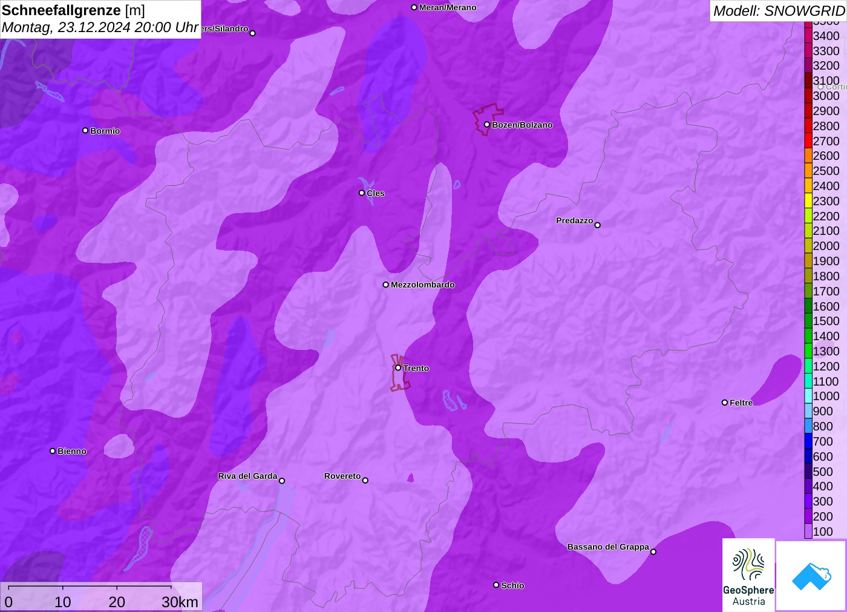Click the Riva del Garda marker
This screenshot has height=612, width=847.
281,481
